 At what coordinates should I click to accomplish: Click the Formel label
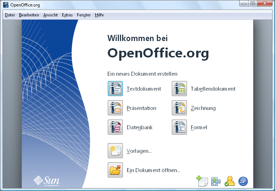click(199, 127)
